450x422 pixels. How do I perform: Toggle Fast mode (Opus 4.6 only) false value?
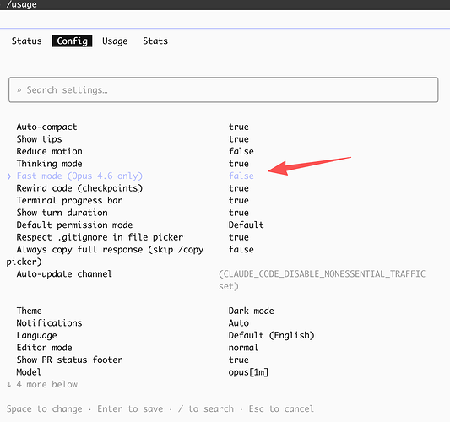coord(241,176)
